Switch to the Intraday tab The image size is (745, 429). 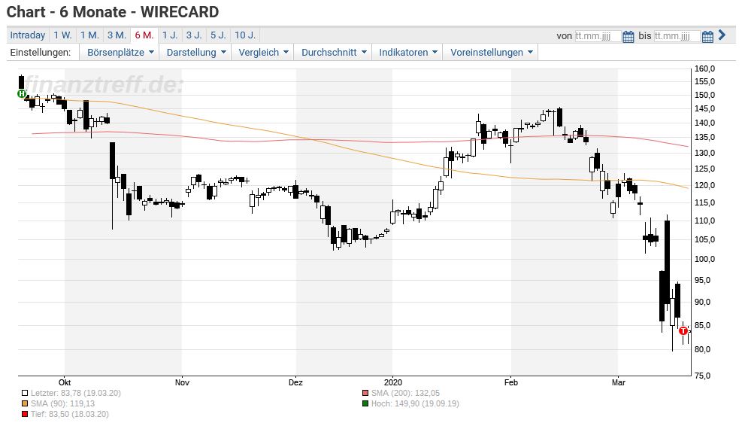click(x=28, y=35)
